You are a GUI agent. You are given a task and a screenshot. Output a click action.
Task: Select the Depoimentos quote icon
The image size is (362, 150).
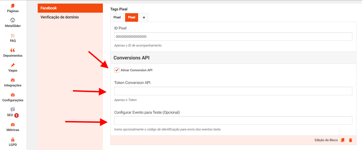coord(13,50)
